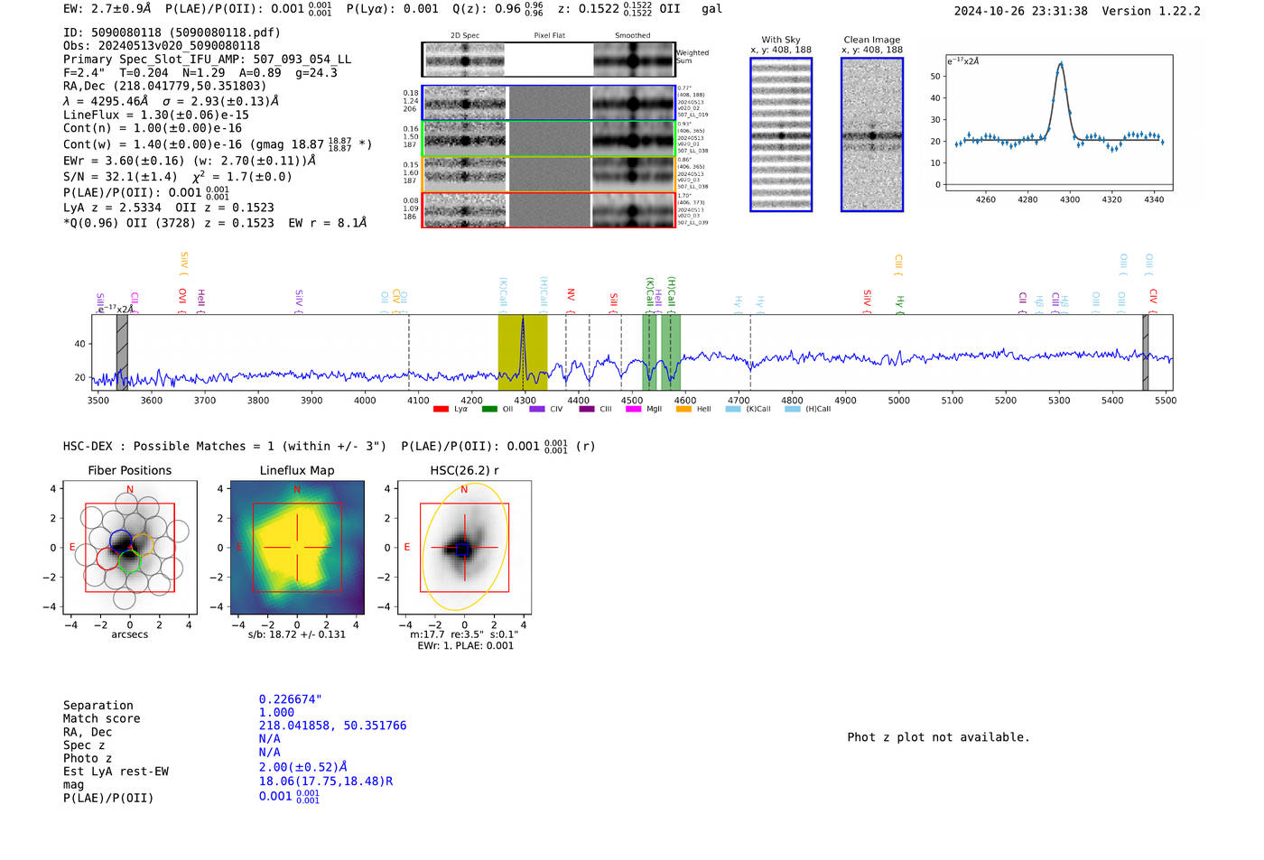The image size is (1264, 860).
Task: Click the Est LyA rest-EW value 2.00(±0.52)Å
Action: (303, 767)
